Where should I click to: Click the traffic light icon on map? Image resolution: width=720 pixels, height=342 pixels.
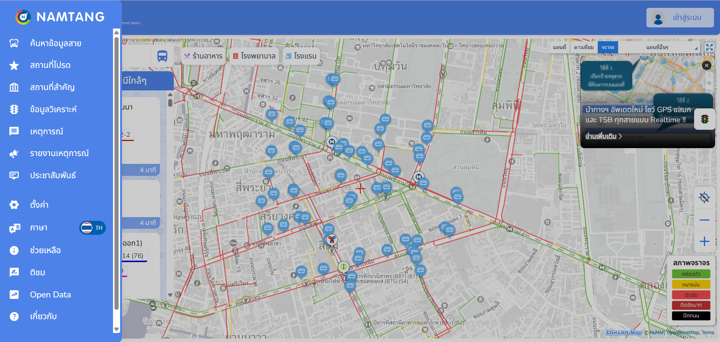click(x=705, y=119)
